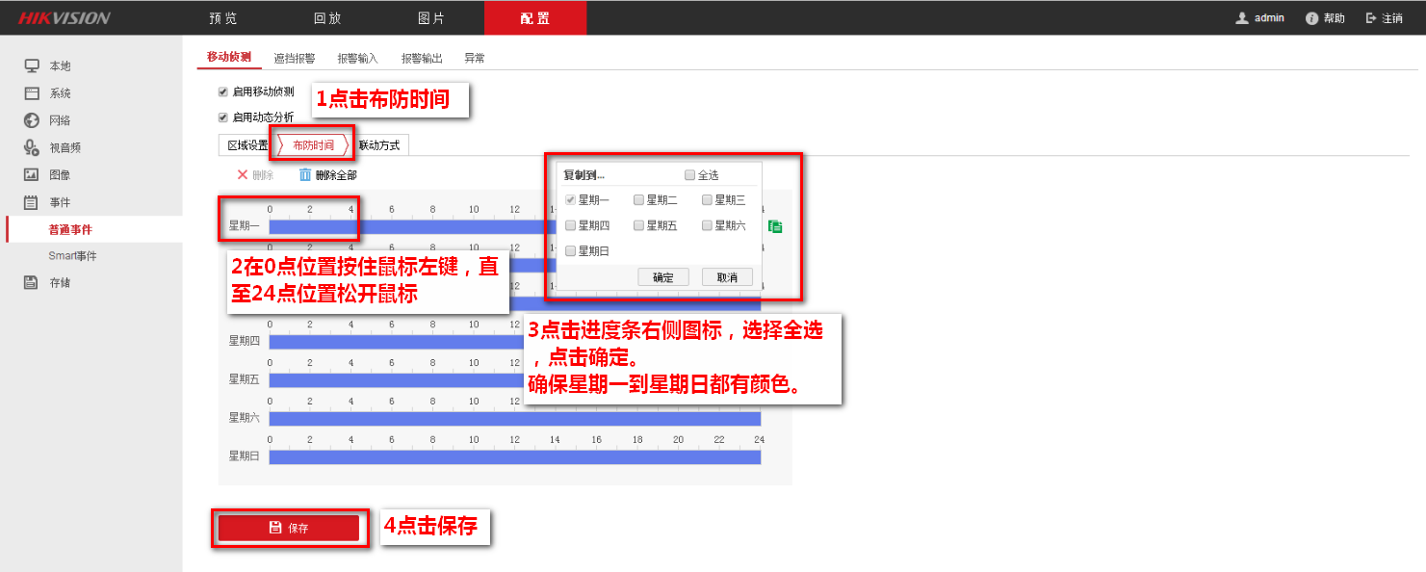This screenshot has width=1426, height=572.
Task: Click the green copy icon beside 星期一 bar
Action: coord(775,227)
